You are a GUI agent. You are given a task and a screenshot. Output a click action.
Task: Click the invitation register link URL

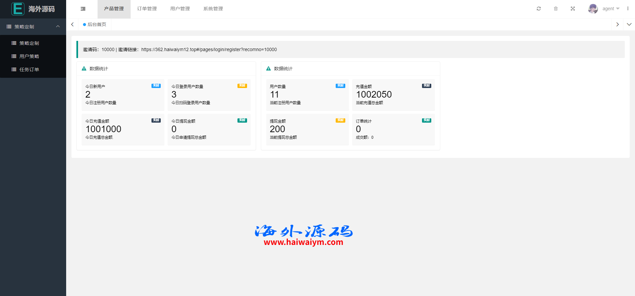[209, 50]
